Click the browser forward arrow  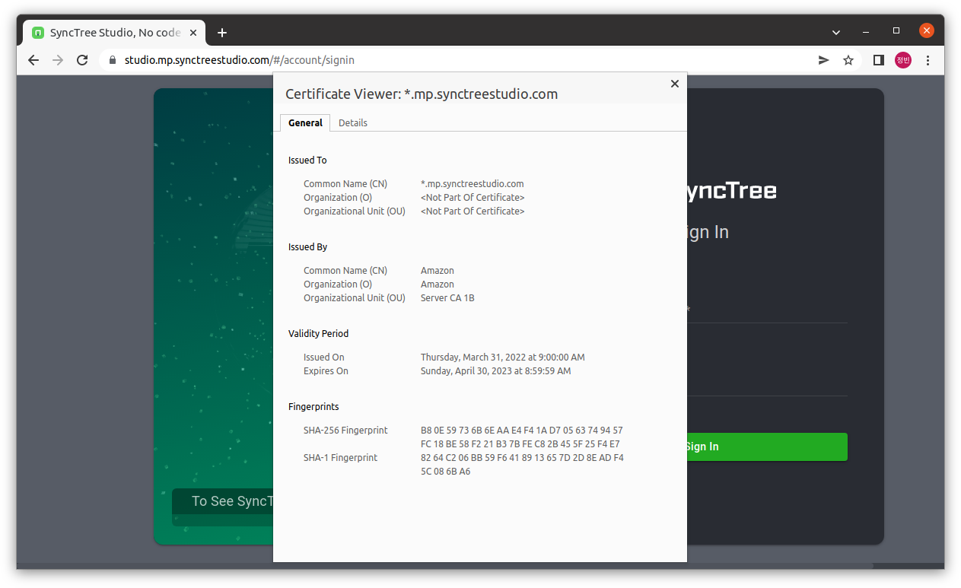(58, 60)
